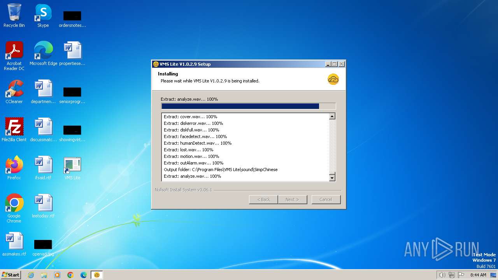Click the installation progress bar

[x=248, y=106]
